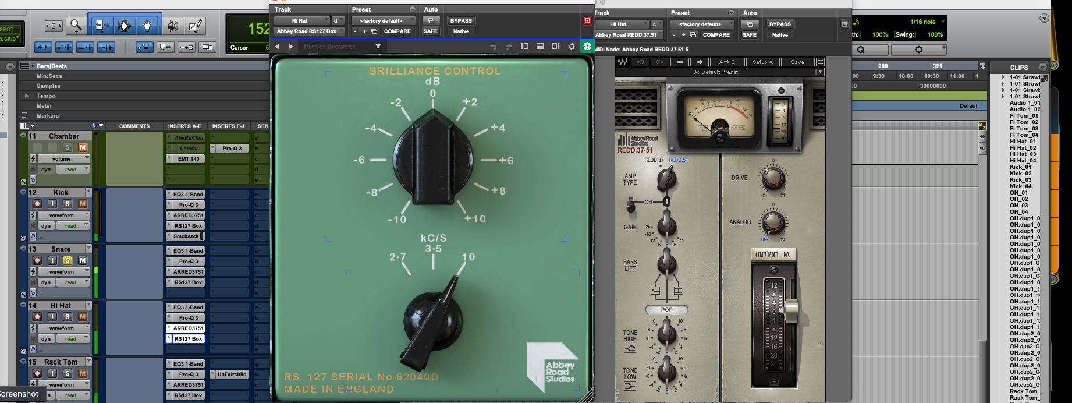Click Waves undo button in REDD toolbar
The image size is (1072, 403).
[640, 62]
